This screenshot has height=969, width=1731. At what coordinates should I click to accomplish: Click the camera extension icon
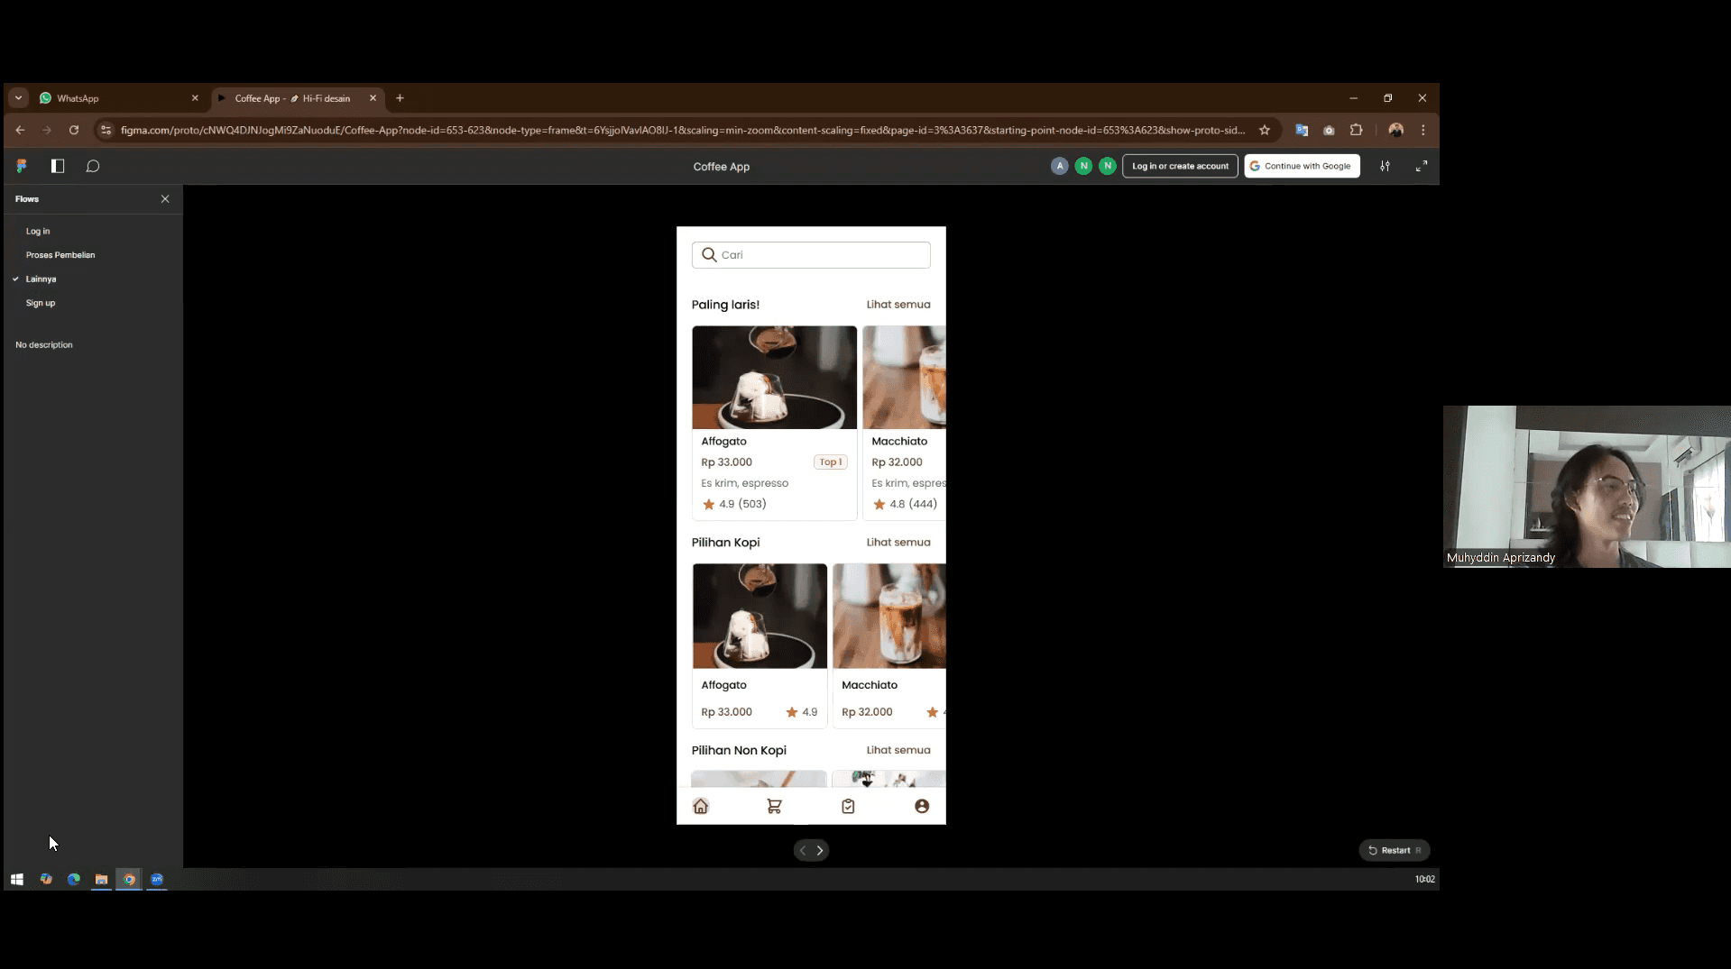(x=1329, y=130)
